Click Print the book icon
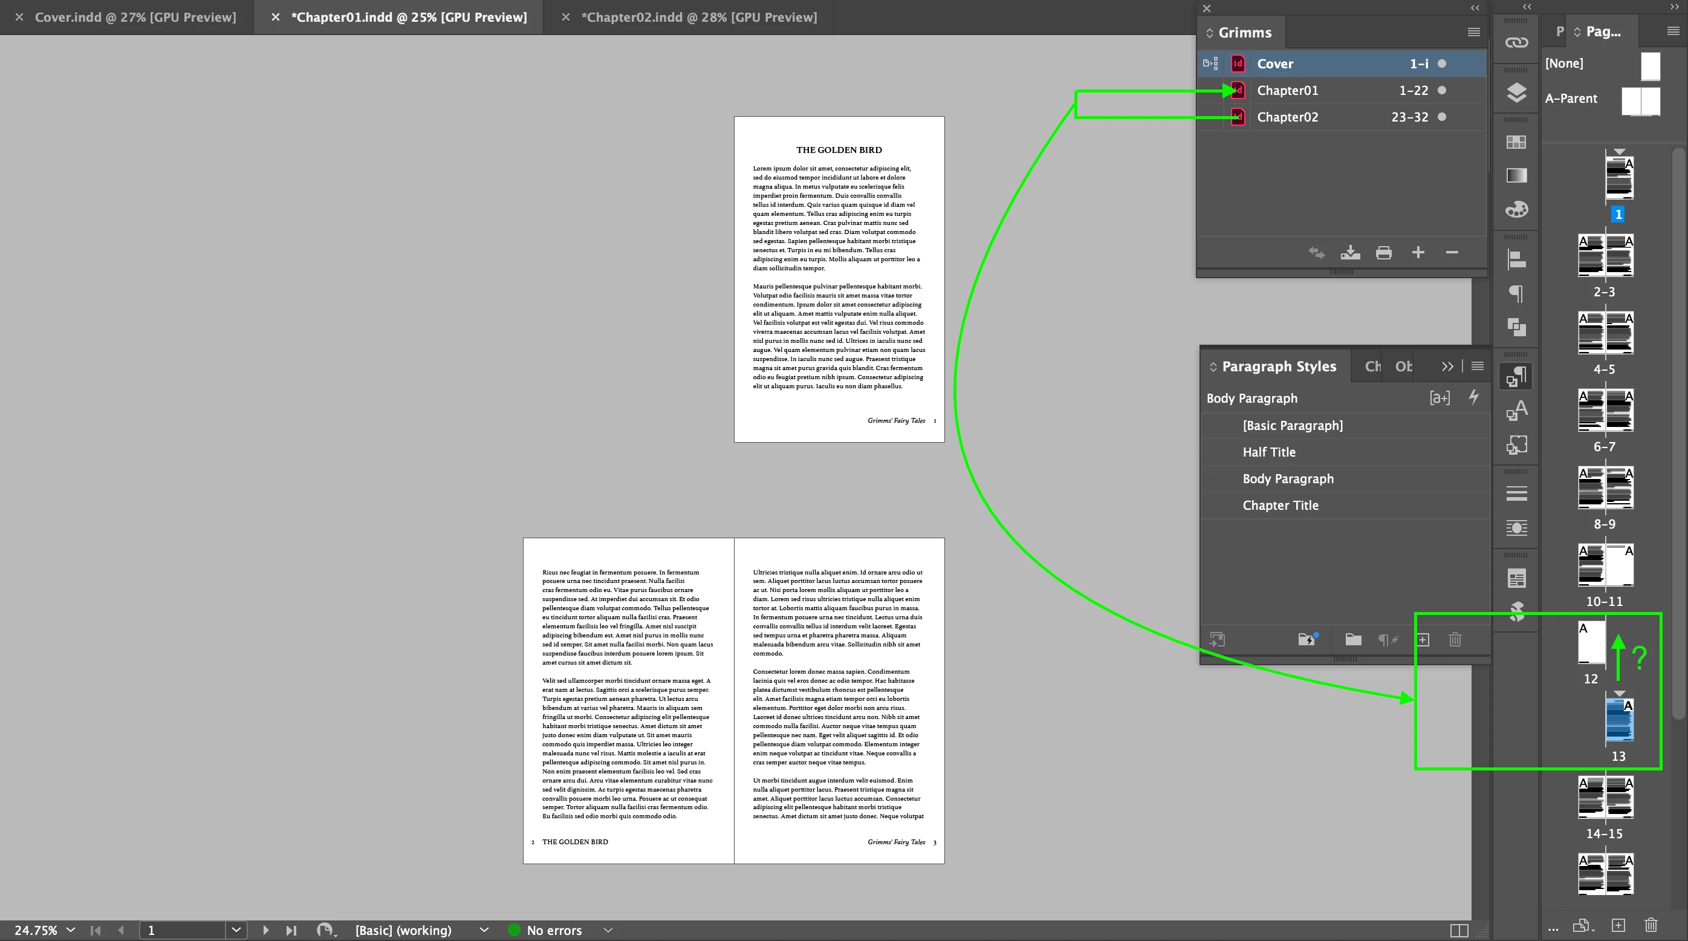 pos(1383,253)
